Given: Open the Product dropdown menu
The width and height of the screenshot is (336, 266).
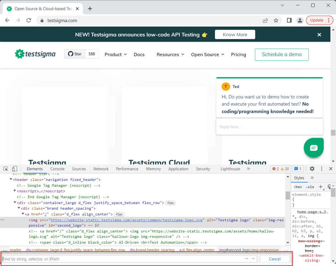Looking at the screenshot, I should pos(116,55).
